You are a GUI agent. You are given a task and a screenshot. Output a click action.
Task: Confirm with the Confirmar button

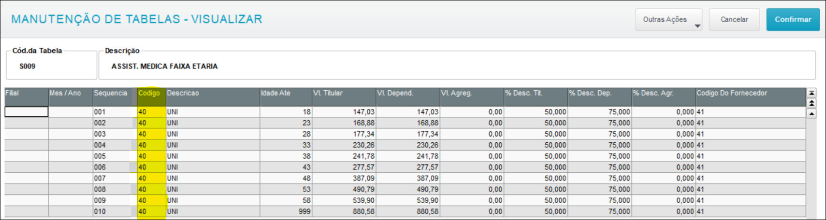[793, 20]
